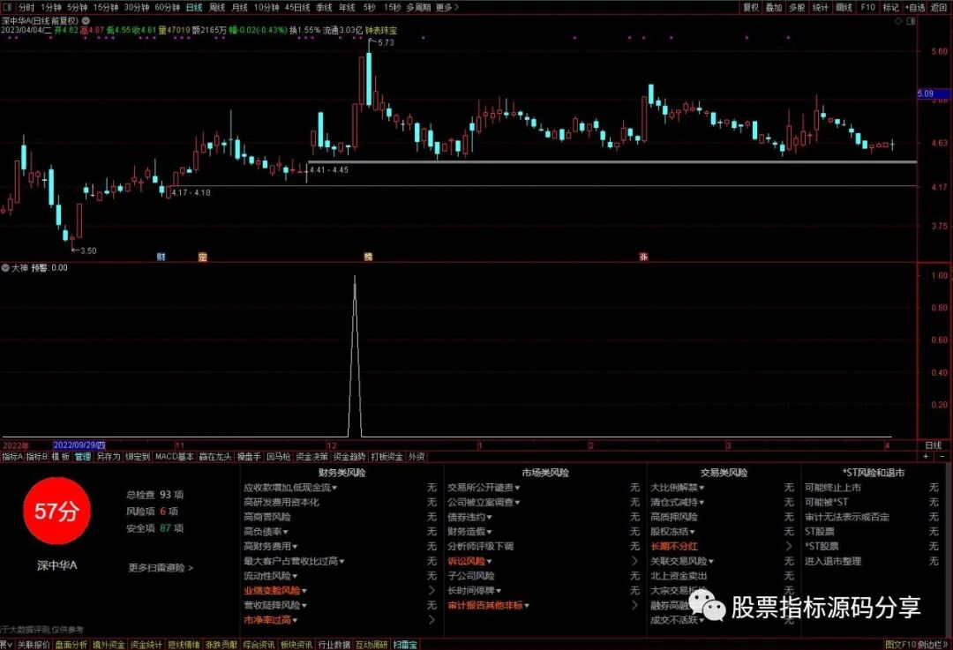Image resolution: width=953 pixels, height=650 pixels.
Task: Open 盘面分析 bottom tab
Action: point(71,645)
